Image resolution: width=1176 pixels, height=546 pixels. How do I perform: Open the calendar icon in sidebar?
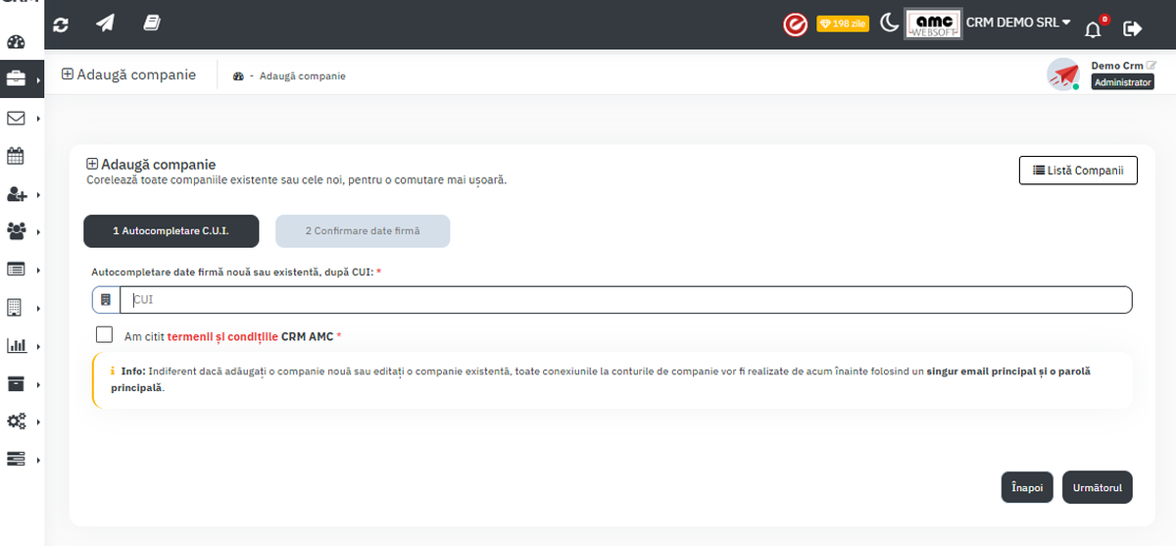tap(16, 156)
